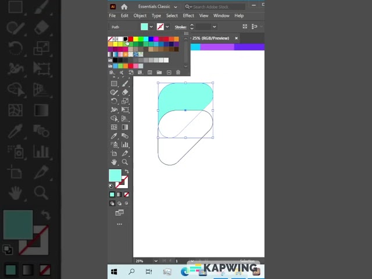This screenshot has width=372, height=279.
Task: Select the Column Graph tool
Action: click(x=125, y=145)
